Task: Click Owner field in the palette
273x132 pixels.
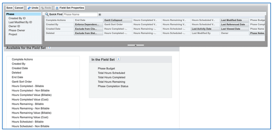Action: [x=234, y=33]
